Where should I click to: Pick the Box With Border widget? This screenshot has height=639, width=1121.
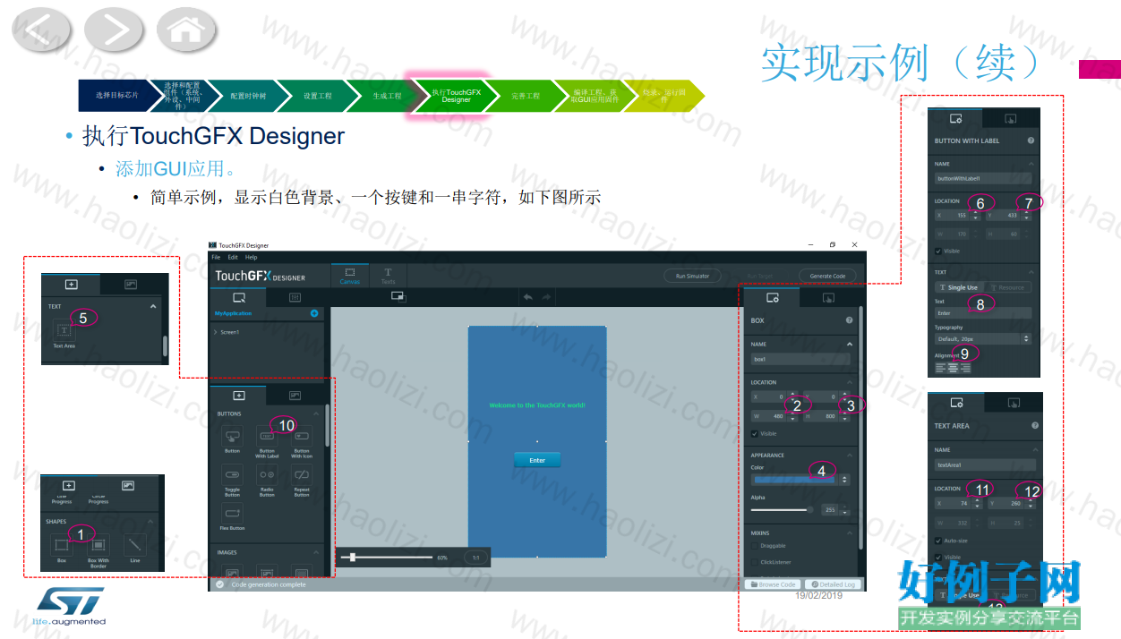98,544
